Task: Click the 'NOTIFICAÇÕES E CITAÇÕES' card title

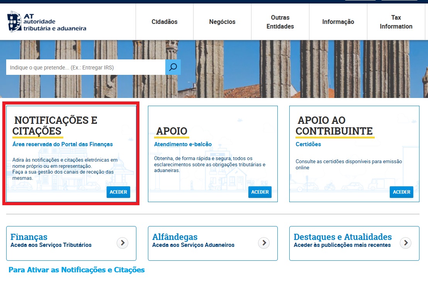Action: point(55,126)
